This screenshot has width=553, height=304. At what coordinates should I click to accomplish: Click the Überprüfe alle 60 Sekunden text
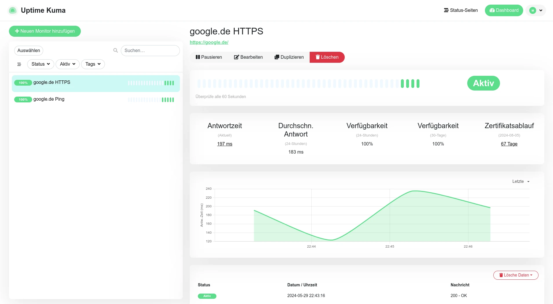tap(220, 97)
